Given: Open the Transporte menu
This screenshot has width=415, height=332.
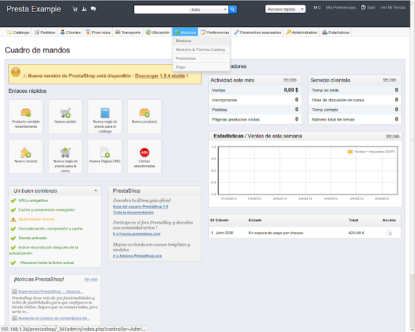Looking at the screenshot, I should (x=128, y=32).
